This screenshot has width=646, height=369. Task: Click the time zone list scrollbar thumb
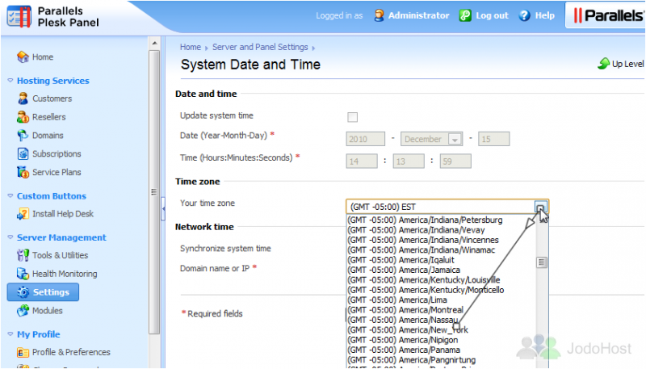point(542,262)
